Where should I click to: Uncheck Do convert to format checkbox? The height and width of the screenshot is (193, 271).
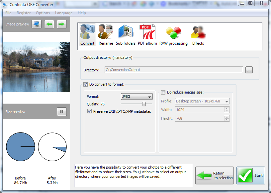[85, 85]
